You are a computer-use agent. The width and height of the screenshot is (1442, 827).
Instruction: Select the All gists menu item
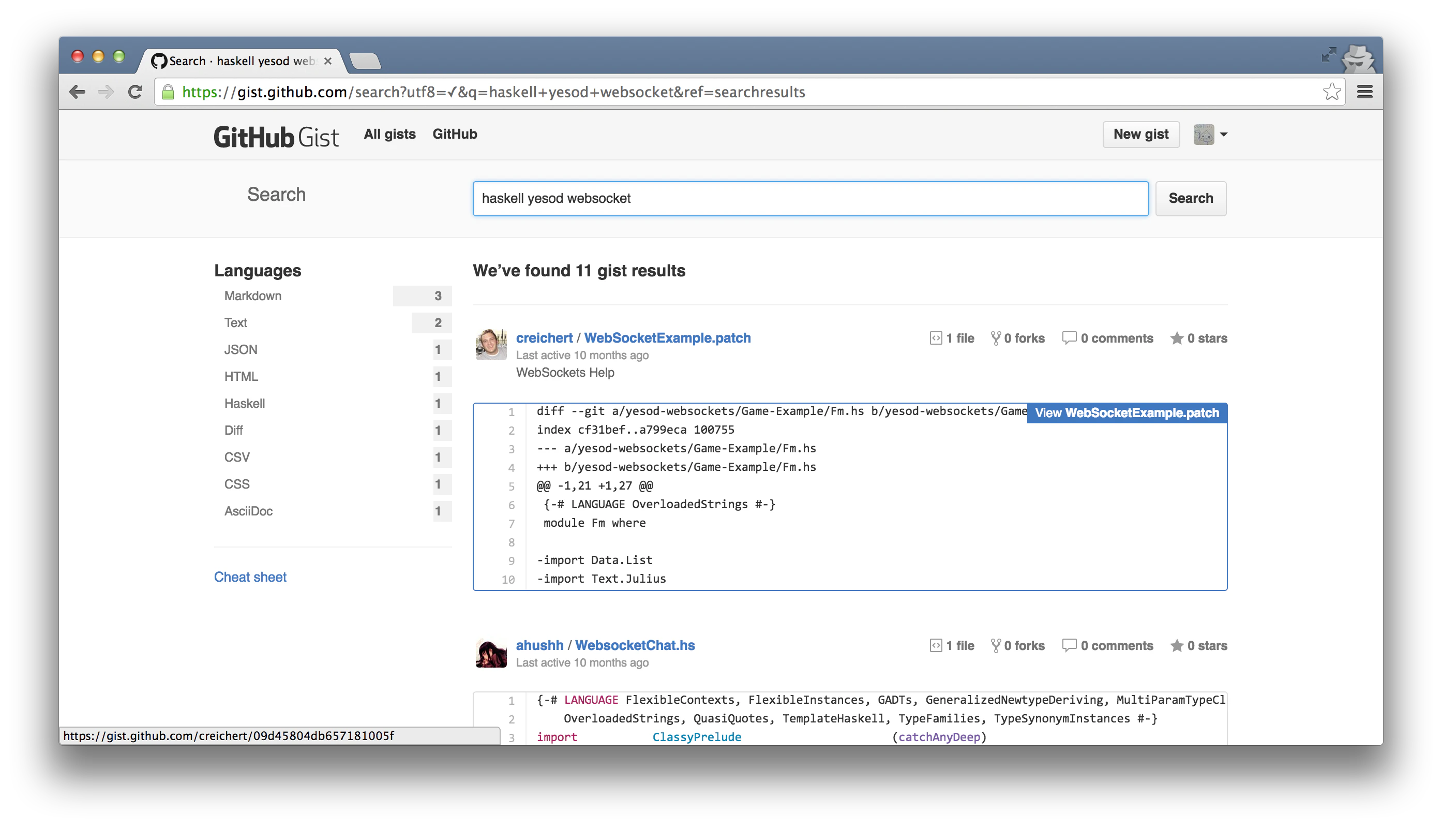tap(389, 134)
